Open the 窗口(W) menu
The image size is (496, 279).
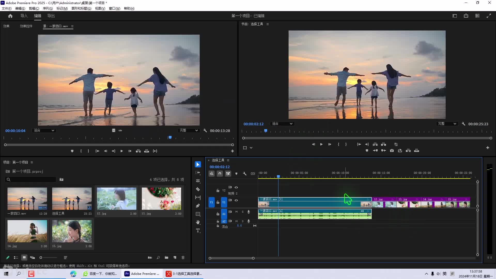114,8
